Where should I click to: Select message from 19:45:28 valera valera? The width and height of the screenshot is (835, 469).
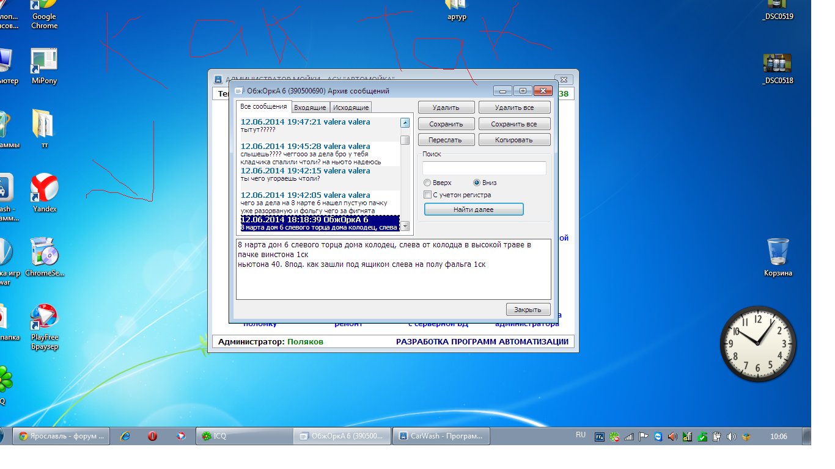pyautogui.click(x=320, y=154)
